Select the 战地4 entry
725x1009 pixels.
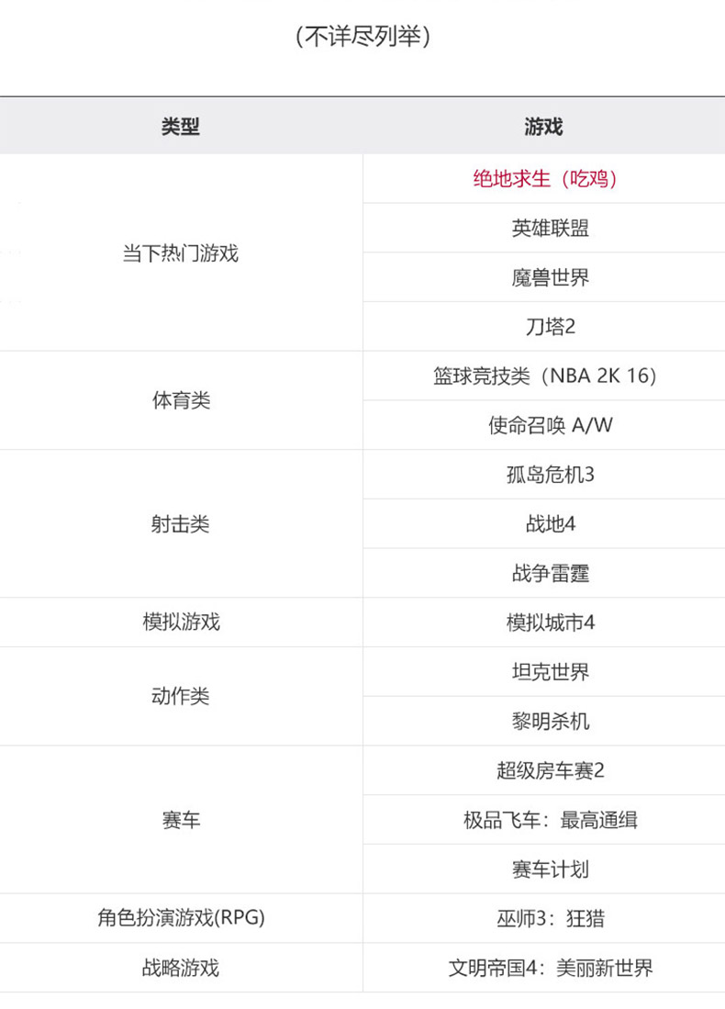click(x=544, y=524)
